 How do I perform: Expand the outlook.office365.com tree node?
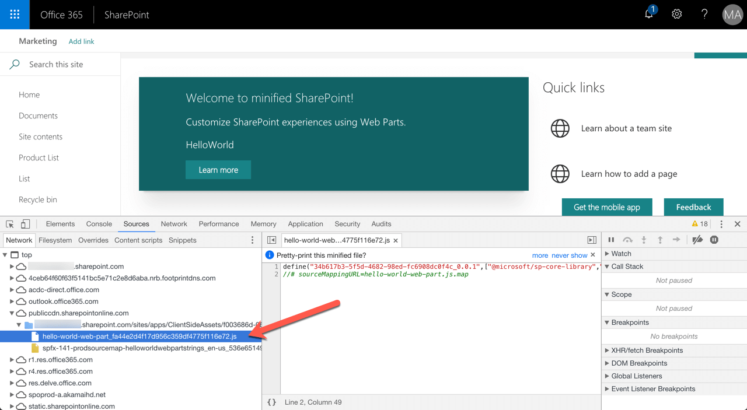12,302
